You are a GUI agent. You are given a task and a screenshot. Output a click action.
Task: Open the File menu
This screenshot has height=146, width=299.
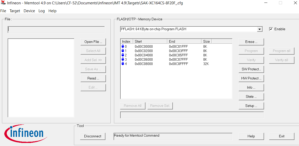[x=3, y=11]
